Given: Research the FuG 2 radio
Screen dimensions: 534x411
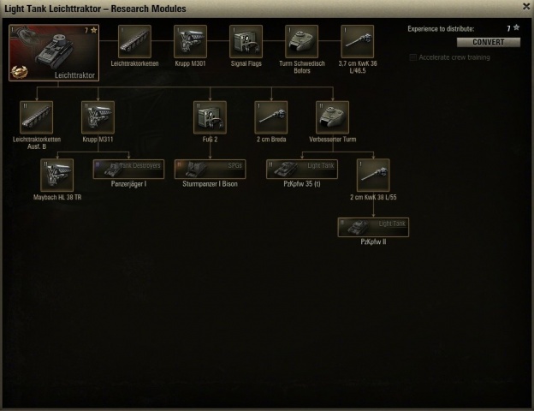Looking at the screenshot, I should point(210,117).
